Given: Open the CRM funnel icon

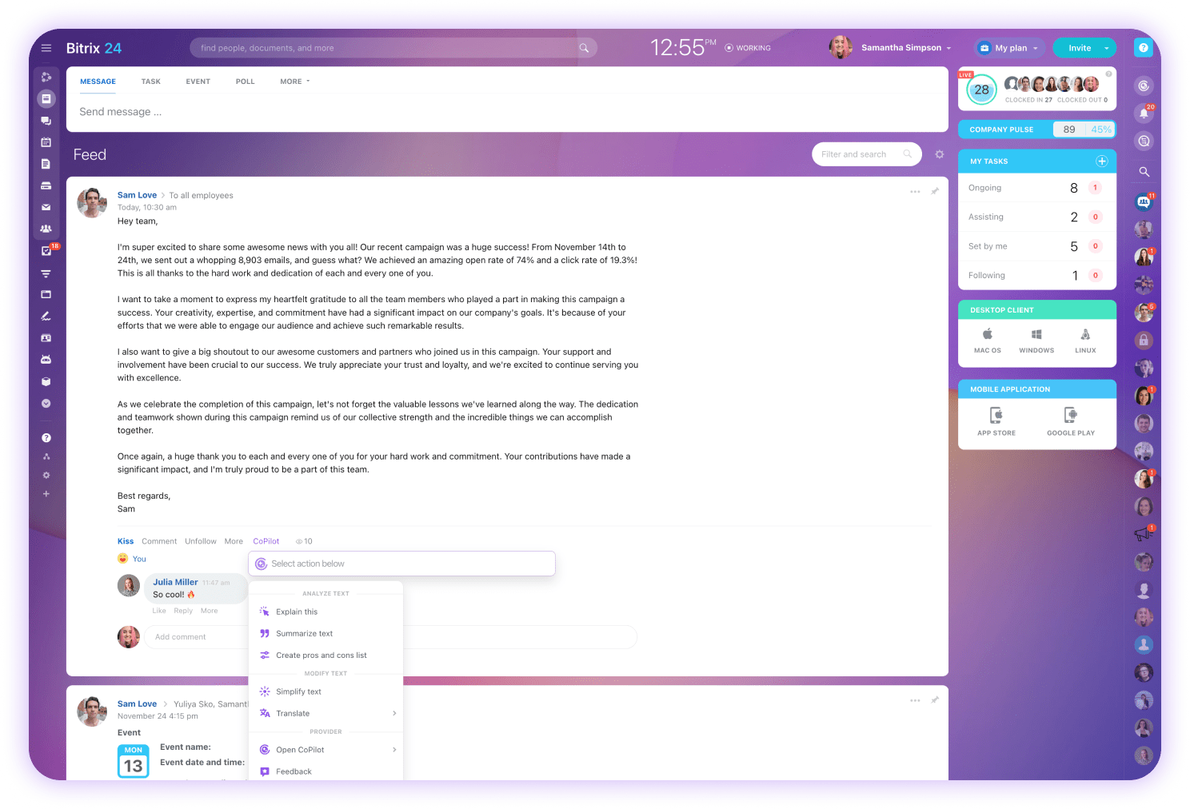Looking at the screenshot, I should coord(46,273).
